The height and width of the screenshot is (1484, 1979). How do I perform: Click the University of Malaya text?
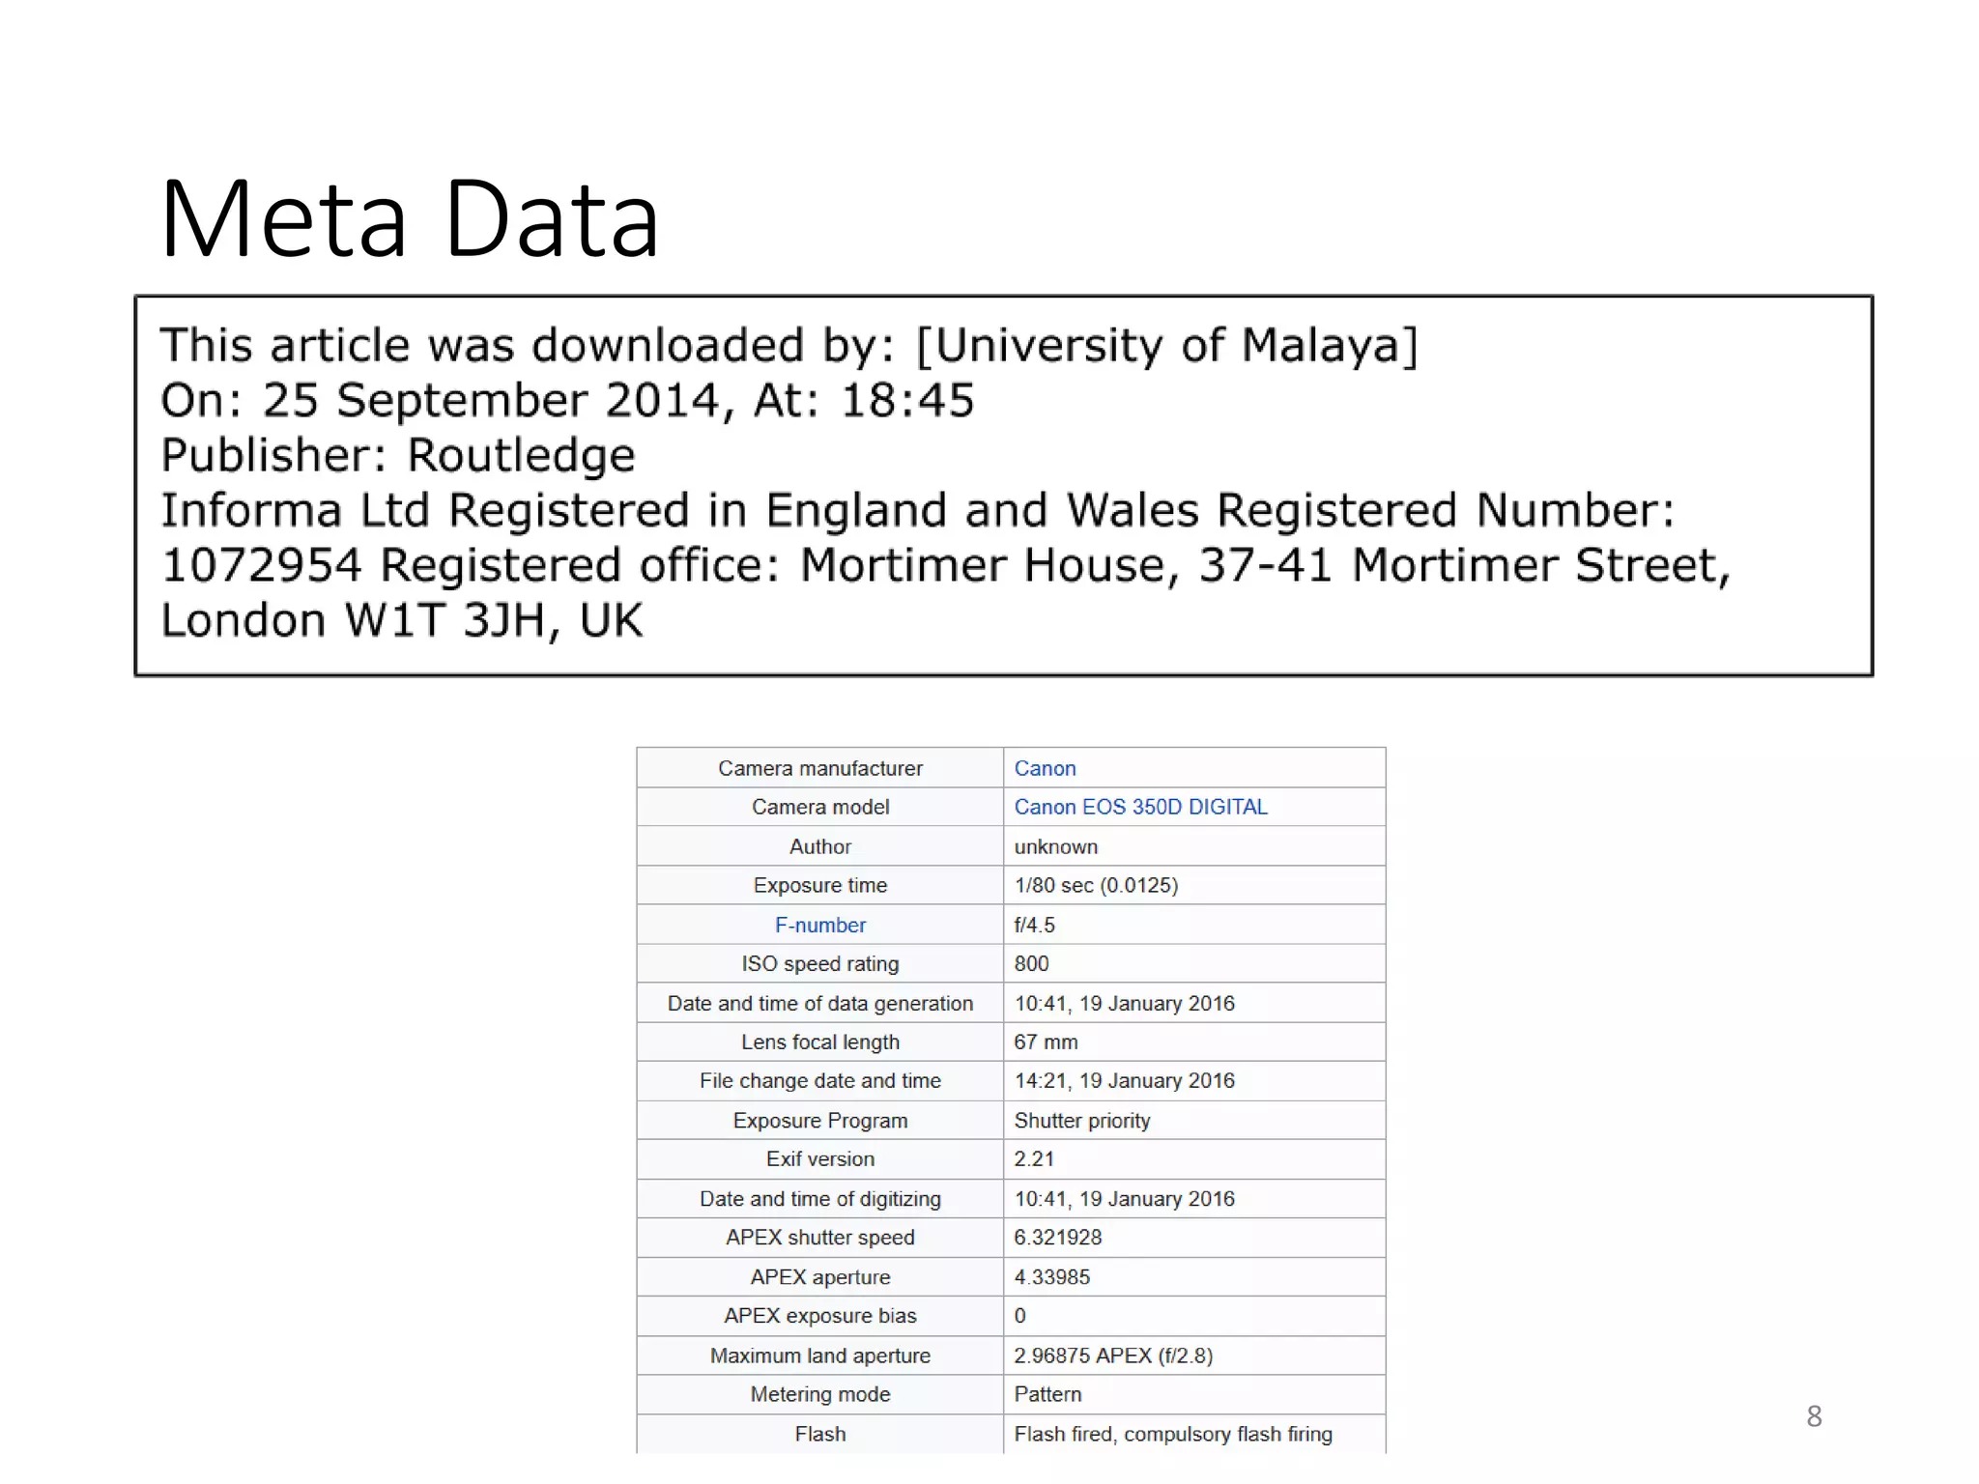pyautogui.click(x=1166, y=345)
